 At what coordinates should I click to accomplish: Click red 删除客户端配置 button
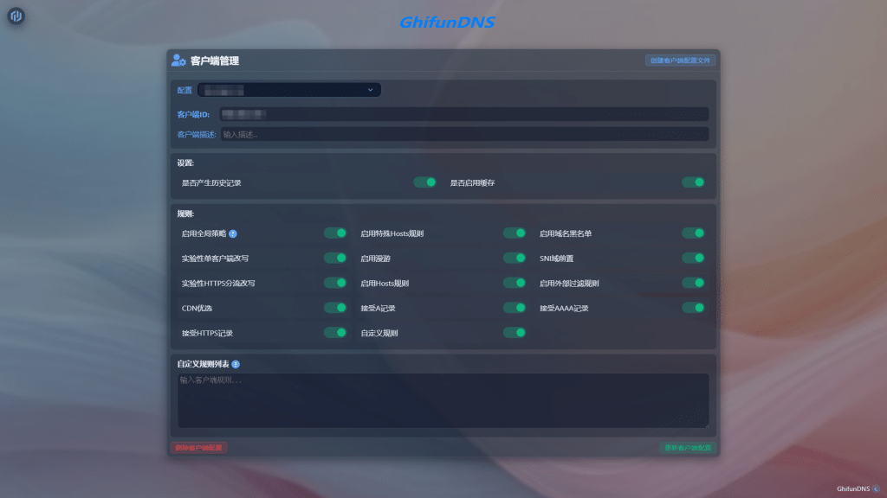198,448
